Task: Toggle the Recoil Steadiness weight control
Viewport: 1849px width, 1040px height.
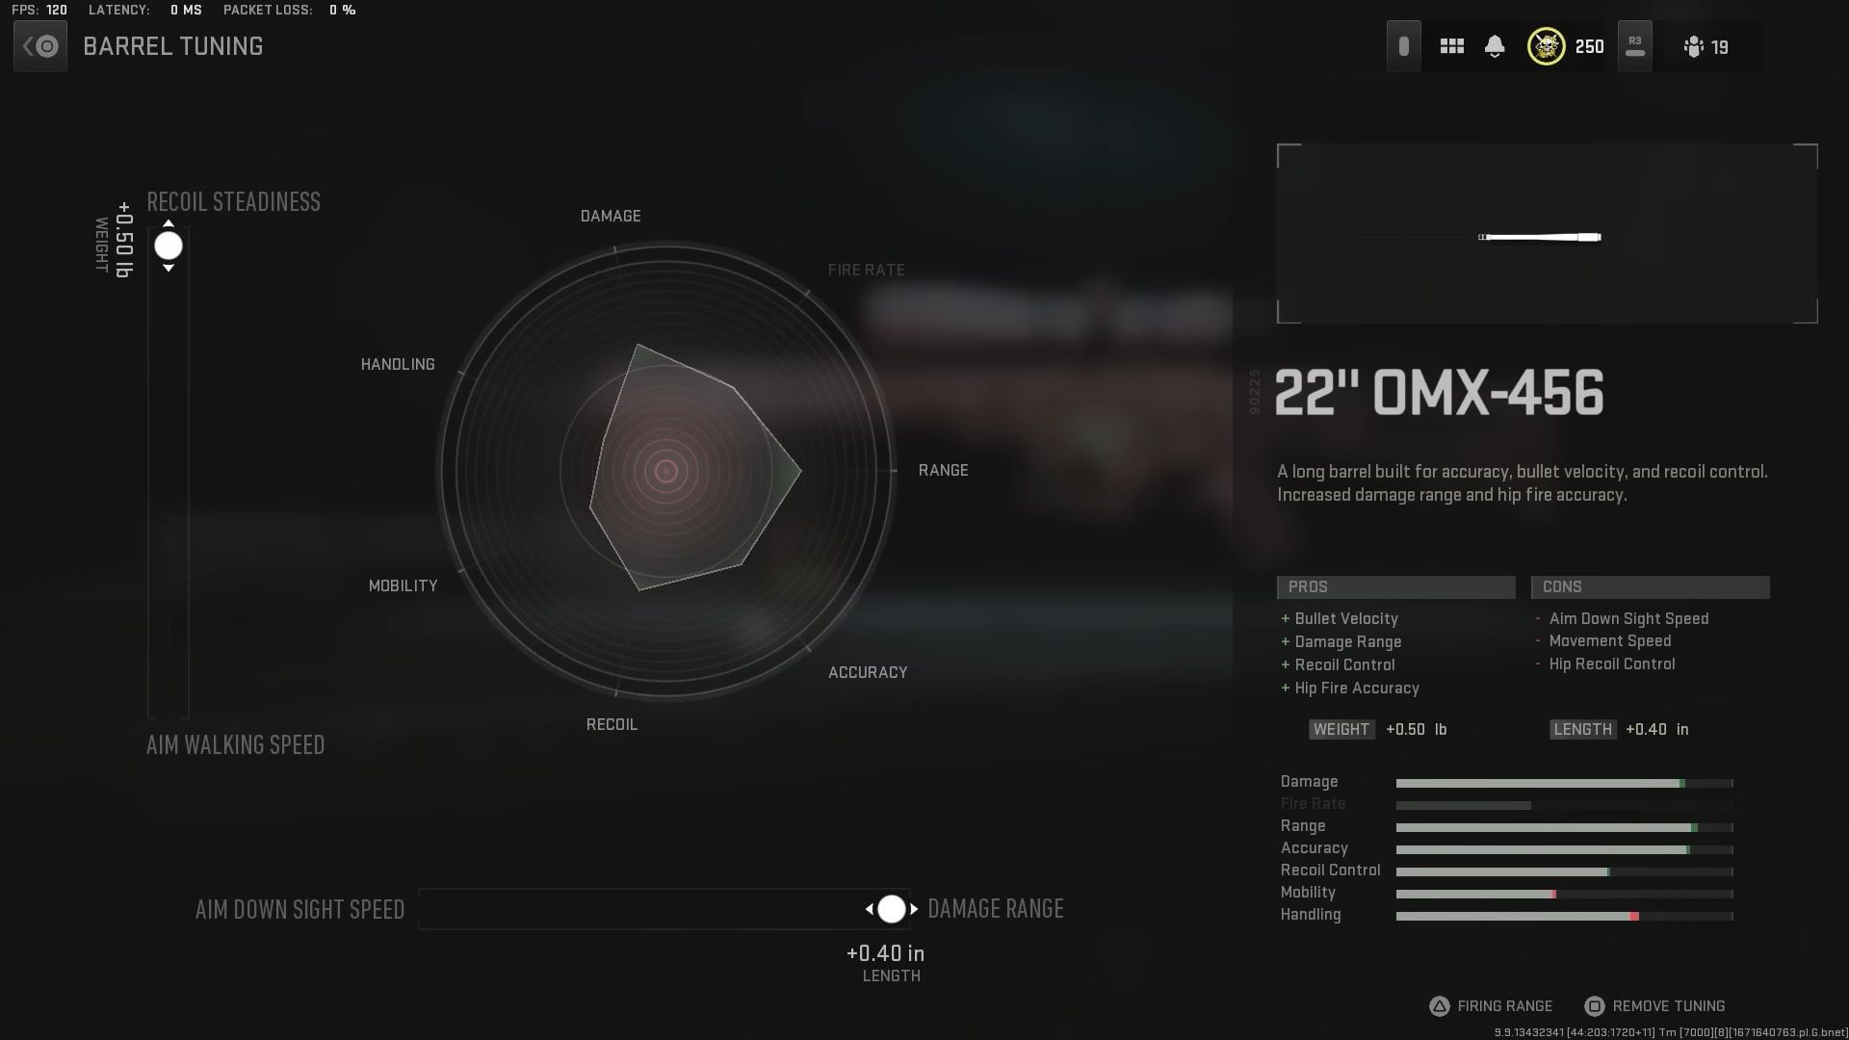Action: coord(167,246)
